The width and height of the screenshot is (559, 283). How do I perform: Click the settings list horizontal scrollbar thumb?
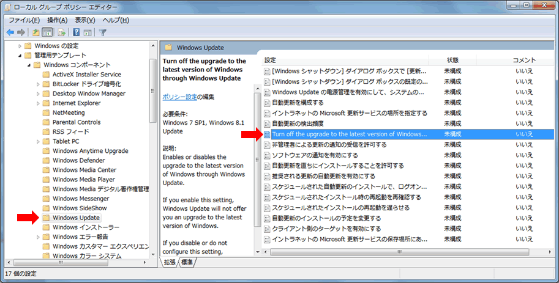click(x=399, y=252)
